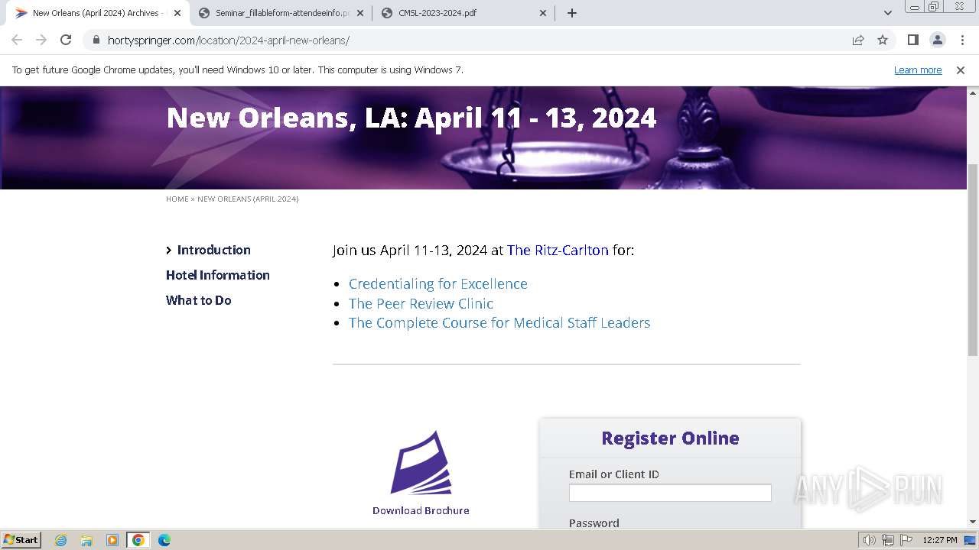The image size is (979, 550).
Task: View site information lock icon
Action: [x=96, y=40]
